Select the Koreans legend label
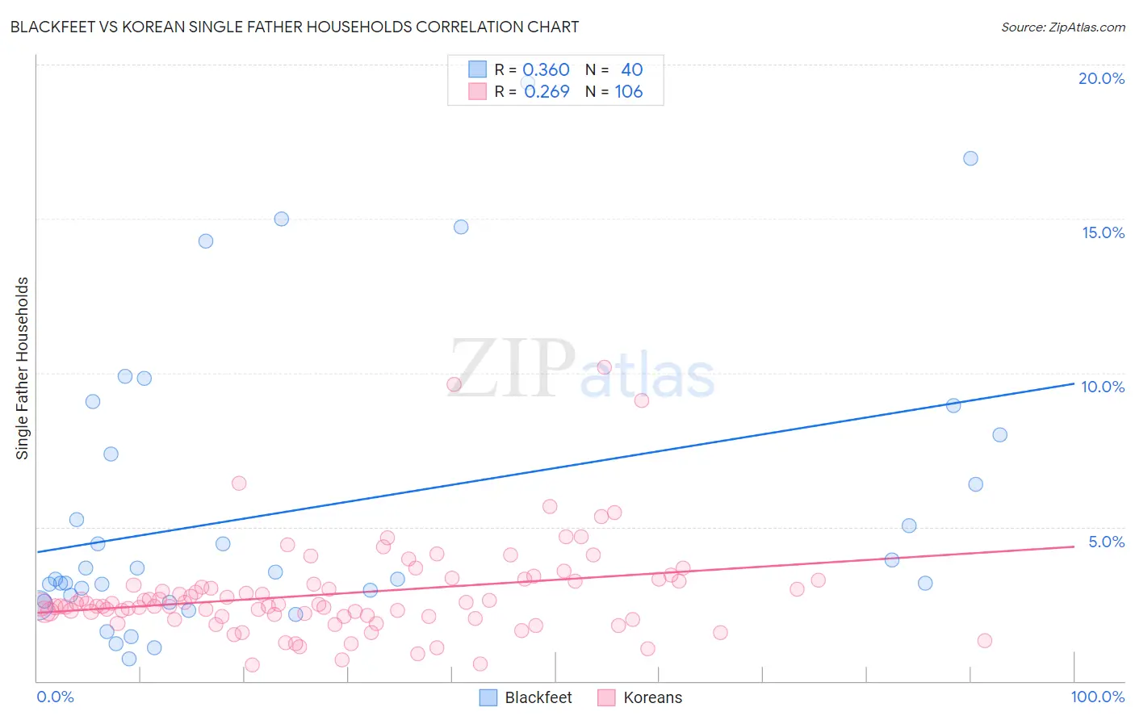The height and width of the screenshot is (720, 1135). (x=652, y=697)
